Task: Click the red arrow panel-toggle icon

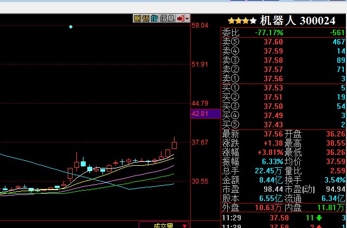Action: click(x=180, y=18)
